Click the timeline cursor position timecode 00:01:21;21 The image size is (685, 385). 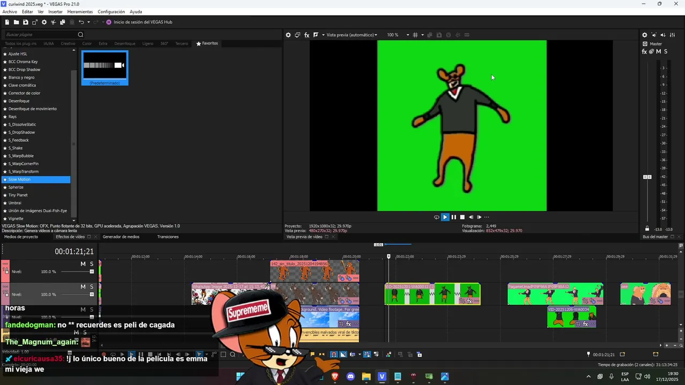coord(74,251)
